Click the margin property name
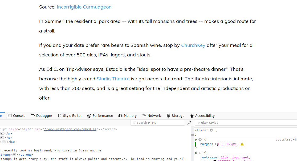Viewport: 297px width, 161px height. (x=206, y=144)
